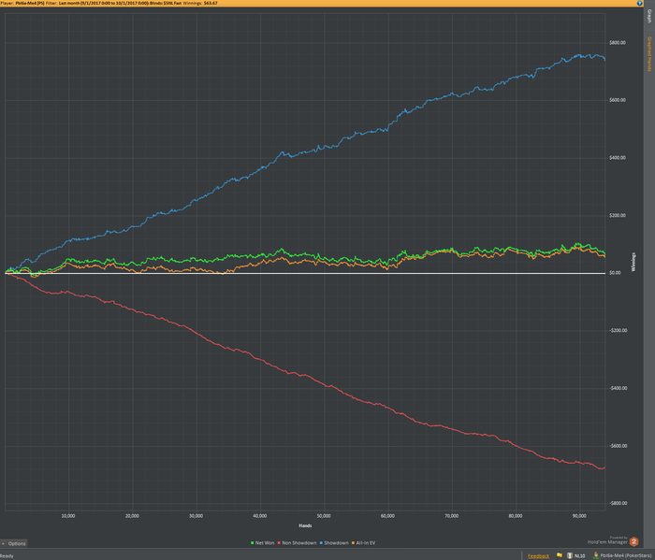Click the $600.00 axis label
Screen dimensions: 655x560
(x=618, y=100)
